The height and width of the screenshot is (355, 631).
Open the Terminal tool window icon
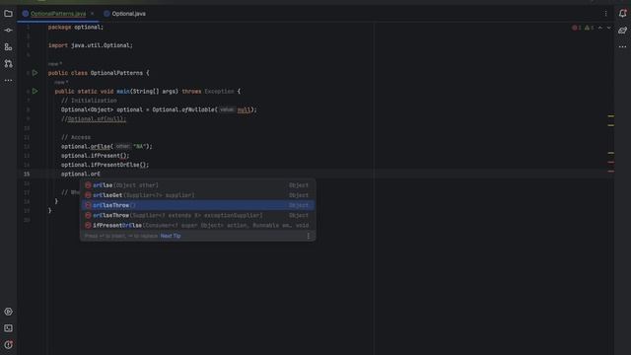tap(8, 328)
